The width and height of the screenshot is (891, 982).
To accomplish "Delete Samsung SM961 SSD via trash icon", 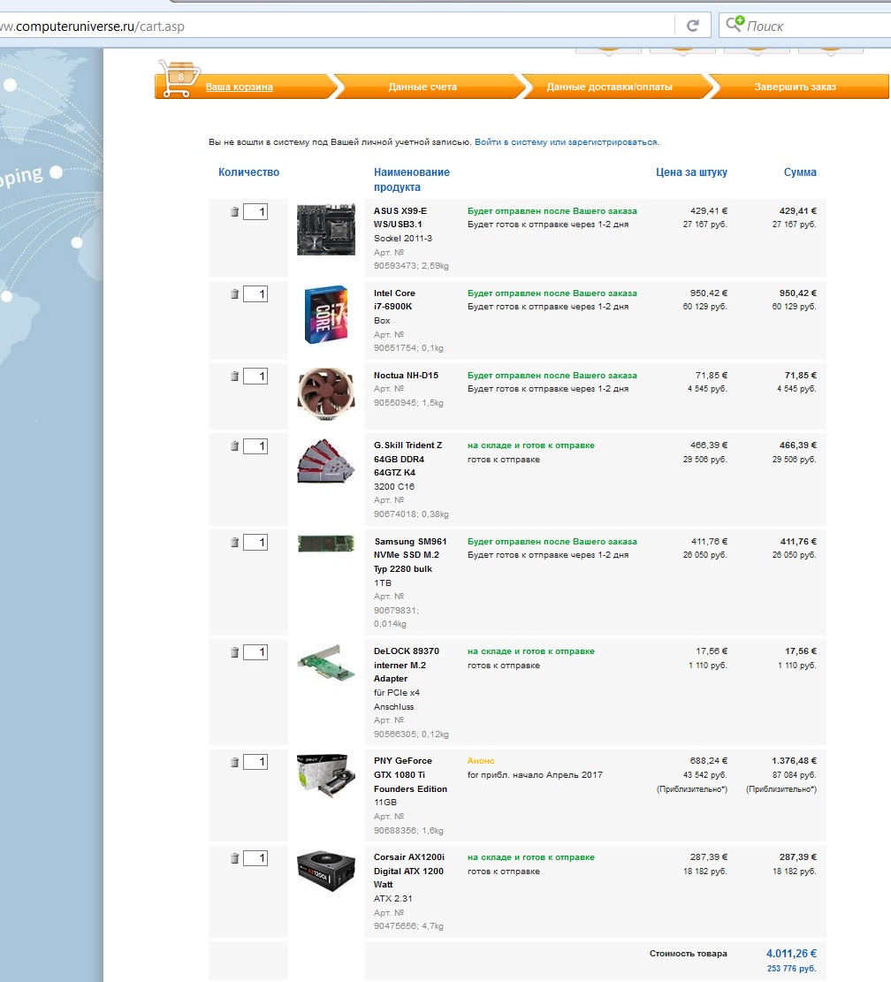I will click(235, 543).
